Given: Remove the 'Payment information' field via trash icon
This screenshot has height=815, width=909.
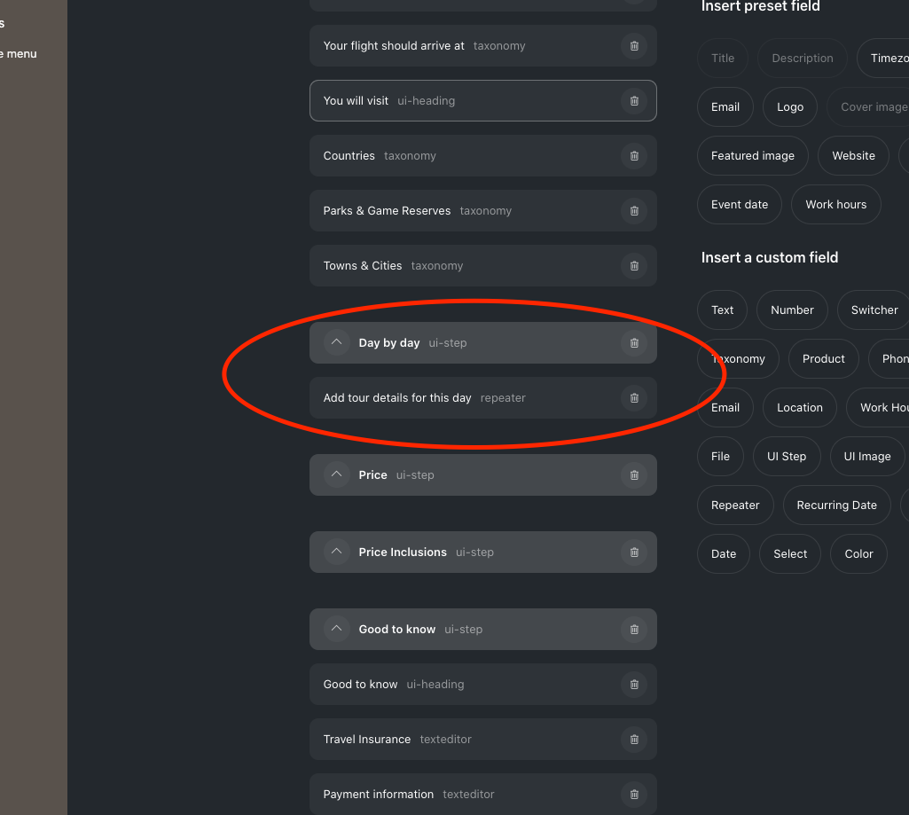Looking at the screenshot, I should (634, 794).
